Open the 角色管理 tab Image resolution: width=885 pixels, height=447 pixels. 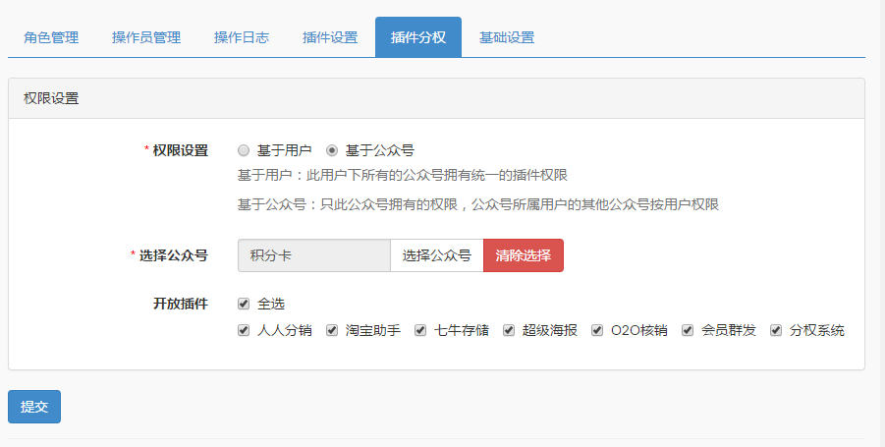pos(51,37)
